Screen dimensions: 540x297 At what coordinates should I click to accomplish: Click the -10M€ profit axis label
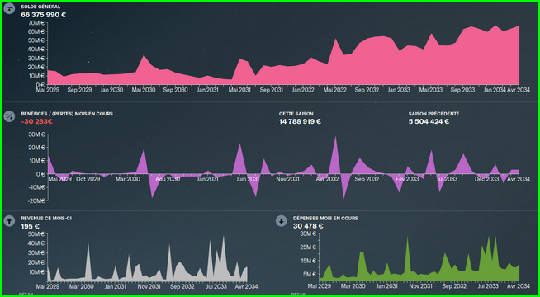pos(37,187)
